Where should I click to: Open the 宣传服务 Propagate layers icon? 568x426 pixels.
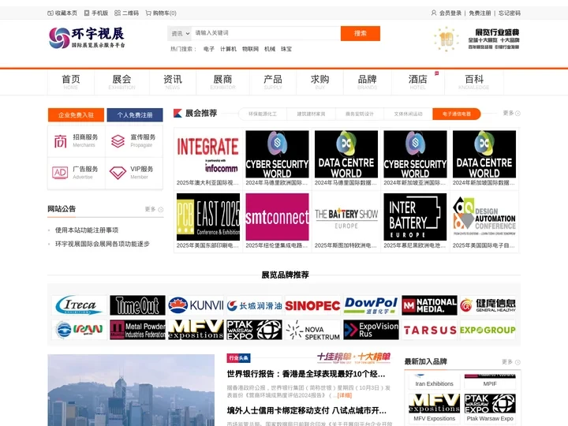coord(118,141)
